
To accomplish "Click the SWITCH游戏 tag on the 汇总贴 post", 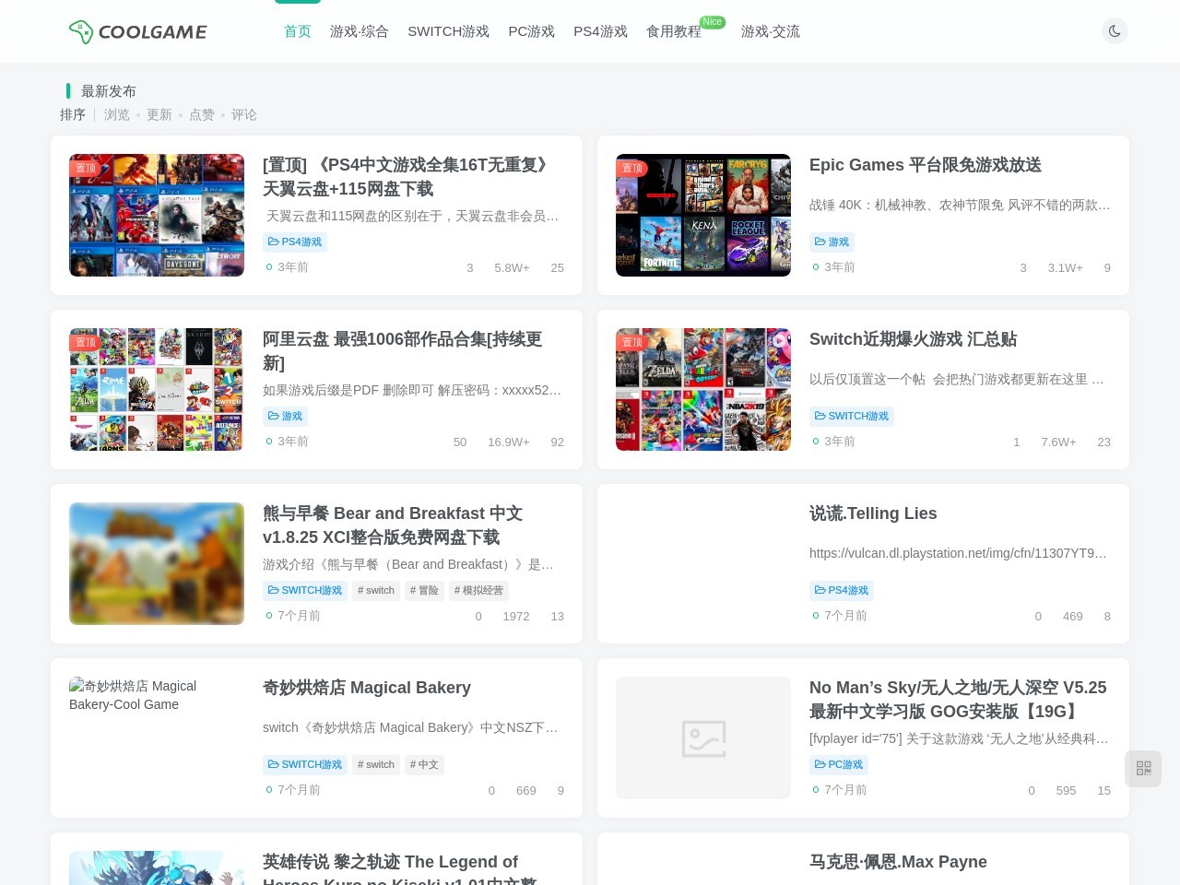I will pyautogui.click(x=852, y=417).
